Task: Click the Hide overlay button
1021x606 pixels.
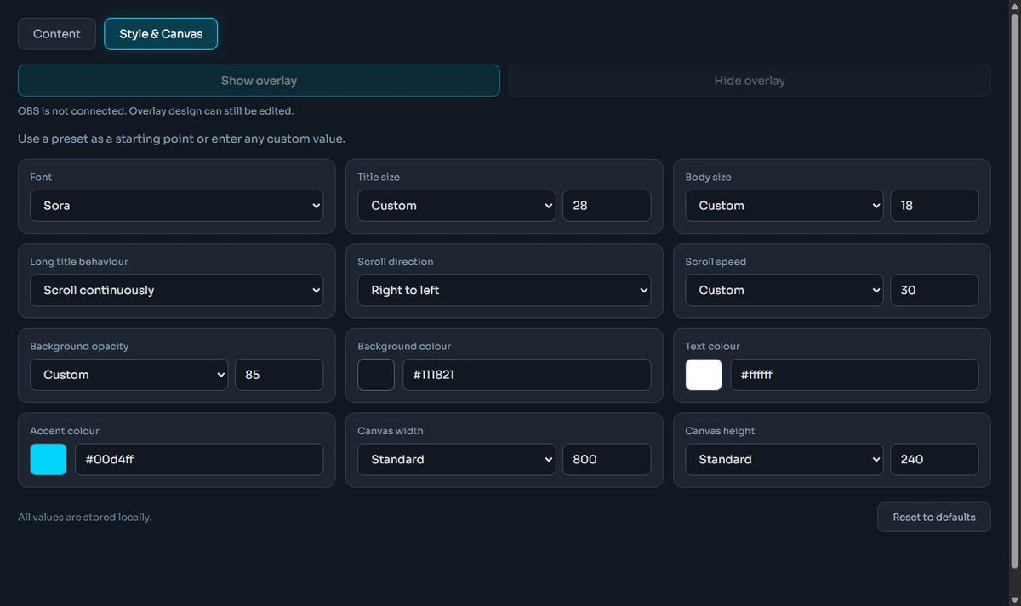Action: click(750, 81)
